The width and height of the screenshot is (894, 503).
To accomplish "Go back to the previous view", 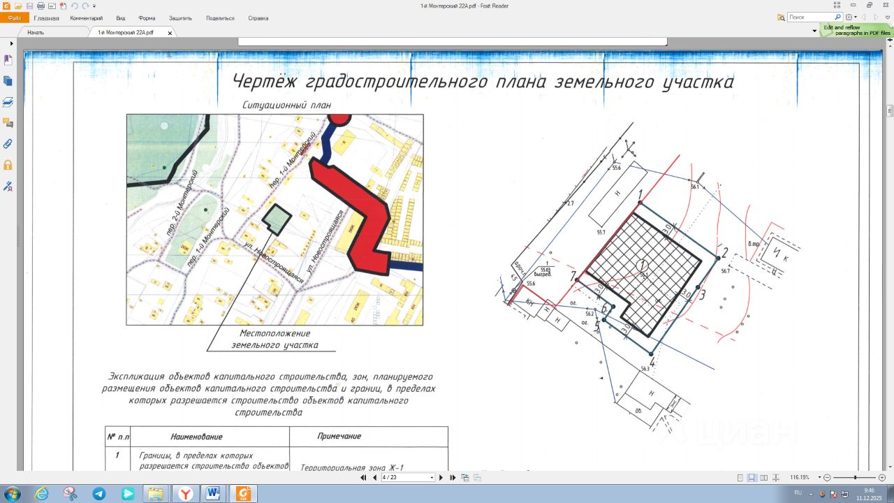I will pyautogui.click(x=466, y=478).
